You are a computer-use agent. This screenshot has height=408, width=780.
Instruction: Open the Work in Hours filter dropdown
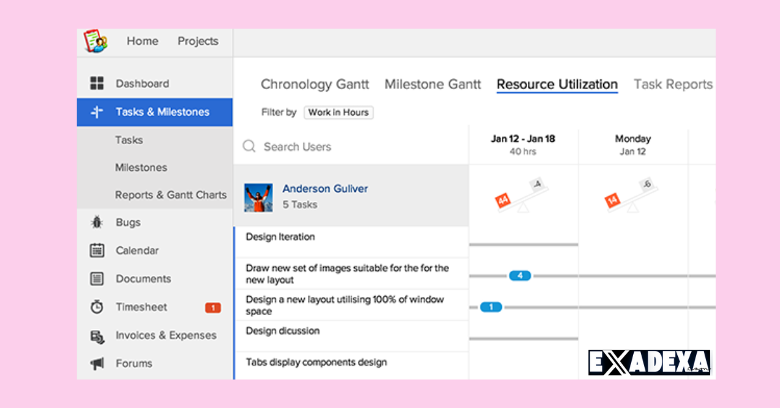(x=338, y=112)
